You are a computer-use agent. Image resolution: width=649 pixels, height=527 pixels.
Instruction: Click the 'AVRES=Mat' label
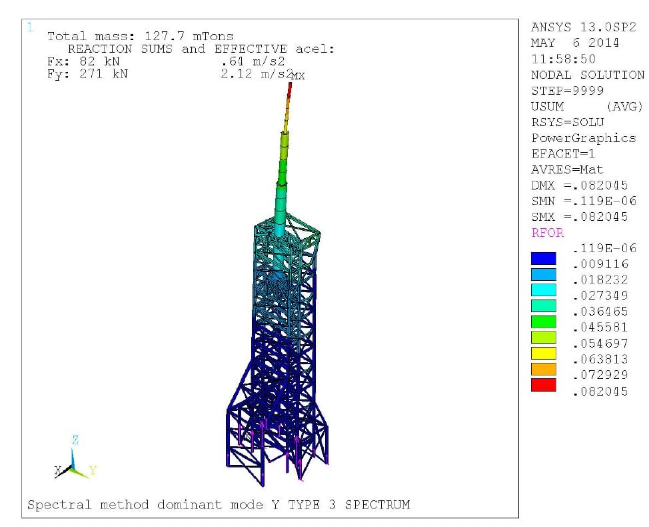pos(568,169)
